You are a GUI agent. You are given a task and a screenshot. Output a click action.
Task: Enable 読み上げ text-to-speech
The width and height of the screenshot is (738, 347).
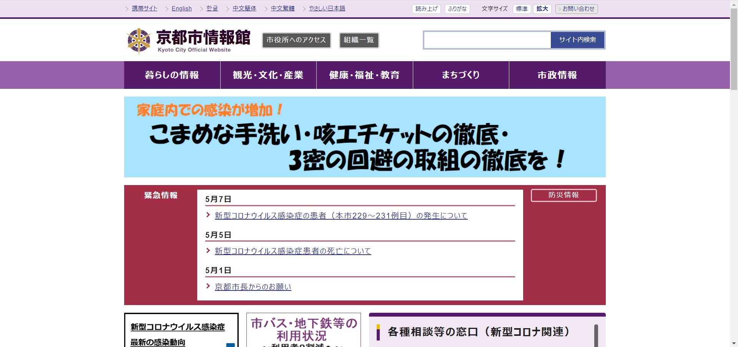(x=427, y=9)
